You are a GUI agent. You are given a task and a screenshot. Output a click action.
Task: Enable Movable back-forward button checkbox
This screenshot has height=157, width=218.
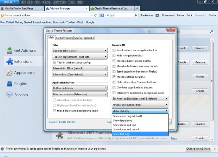(114, 61)
